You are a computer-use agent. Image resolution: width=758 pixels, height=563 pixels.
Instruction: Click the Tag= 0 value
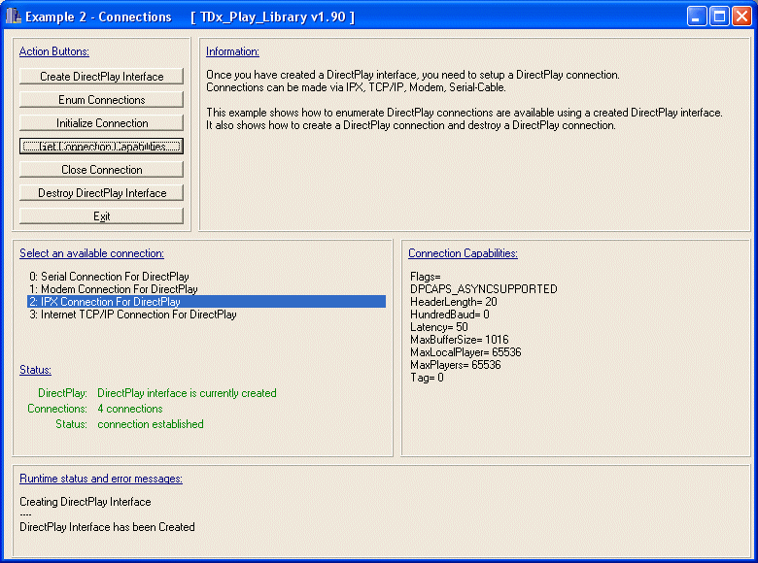tap(427, 377)
